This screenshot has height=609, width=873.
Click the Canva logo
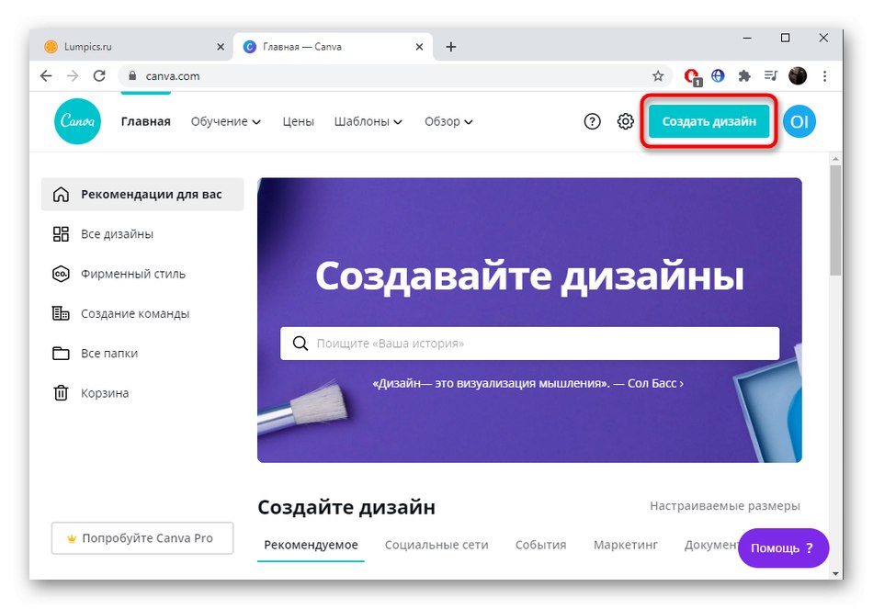tap(77, 120)
